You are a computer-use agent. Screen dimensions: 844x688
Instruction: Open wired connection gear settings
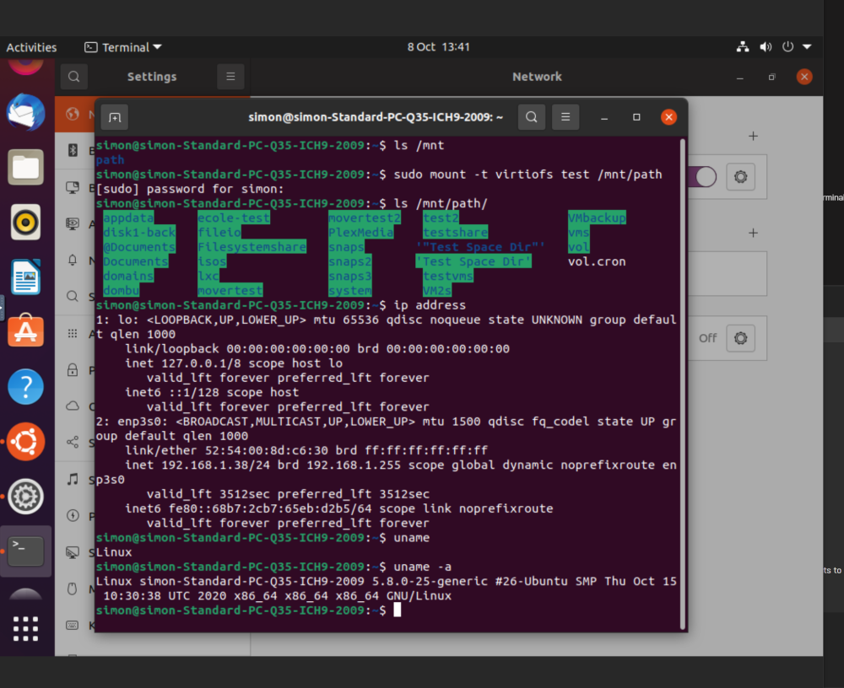tap(741, 176)
